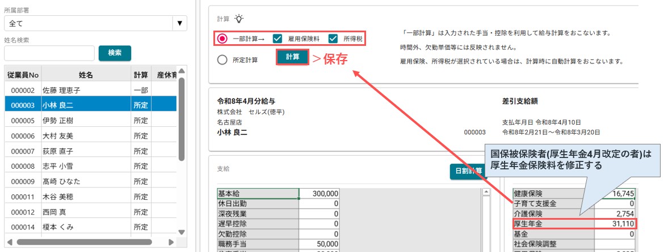The width and height of the screenshot is (664, 252).
Task: Click the 基本給 value 300,000
Action: [x=320, y=193]
